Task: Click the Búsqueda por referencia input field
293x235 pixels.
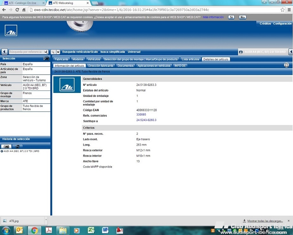Action: pos(26,52)
